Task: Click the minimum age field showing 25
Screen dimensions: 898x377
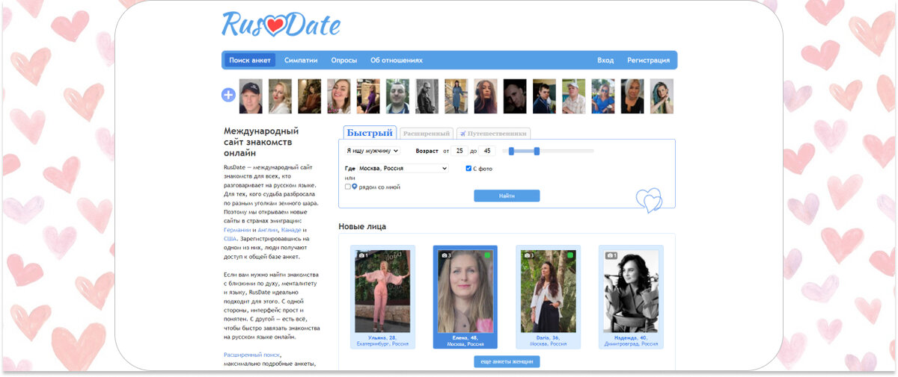Action: [460, 151]
